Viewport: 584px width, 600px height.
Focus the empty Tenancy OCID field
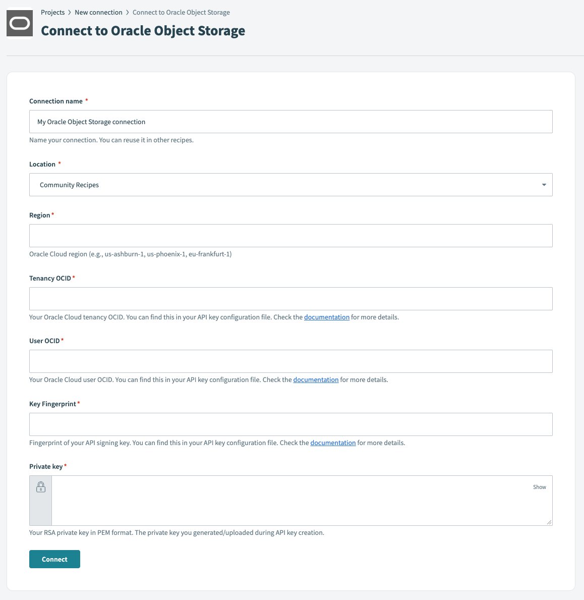tap(290, 299)
